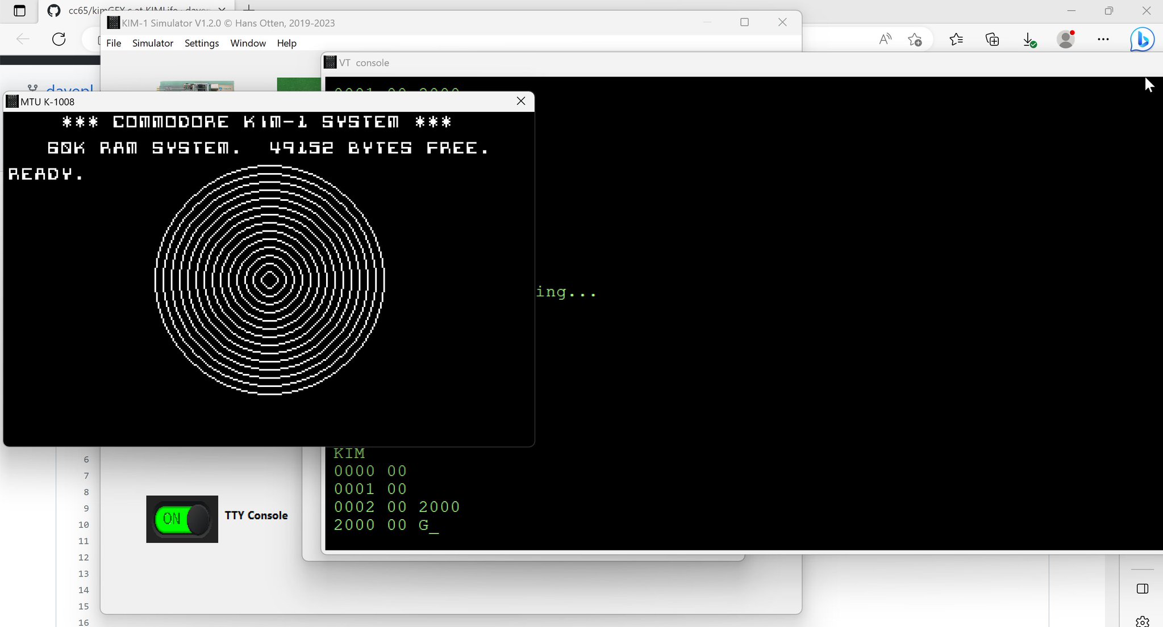Toggle the browser sidebar panel icon
Screen dimensions: 1163x627
[x=1143, y=588]
